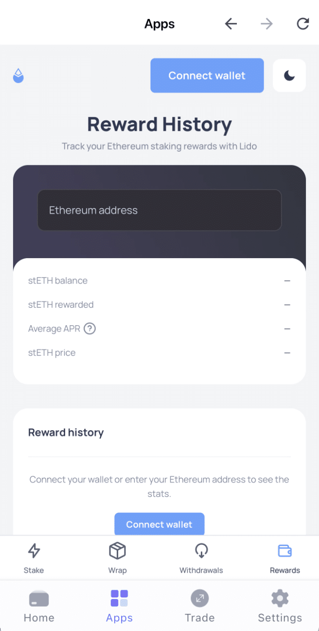
Task: Open Trade using the external link icon
Action: point(199,599)
